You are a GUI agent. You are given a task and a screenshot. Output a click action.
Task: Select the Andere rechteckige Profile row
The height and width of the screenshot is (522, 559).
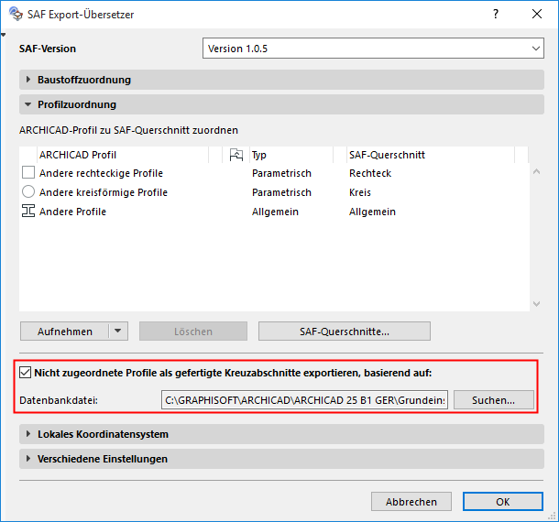pyautogui.click(x=274, y=173)
